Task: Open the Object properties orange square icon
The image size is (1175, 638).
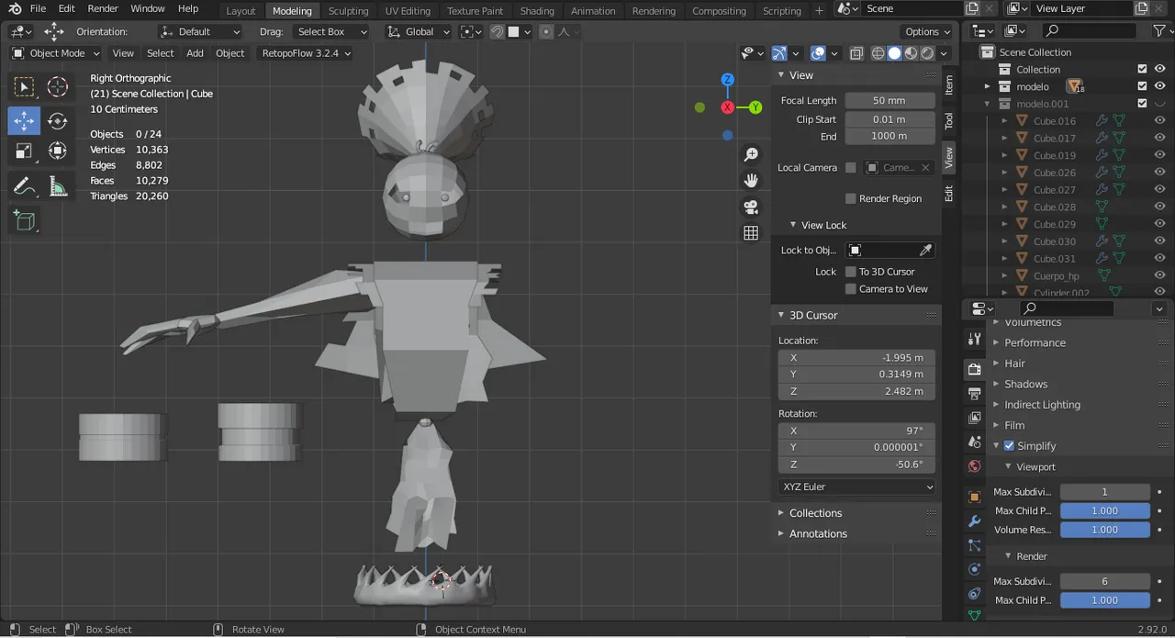Action: tap(975, 498)
